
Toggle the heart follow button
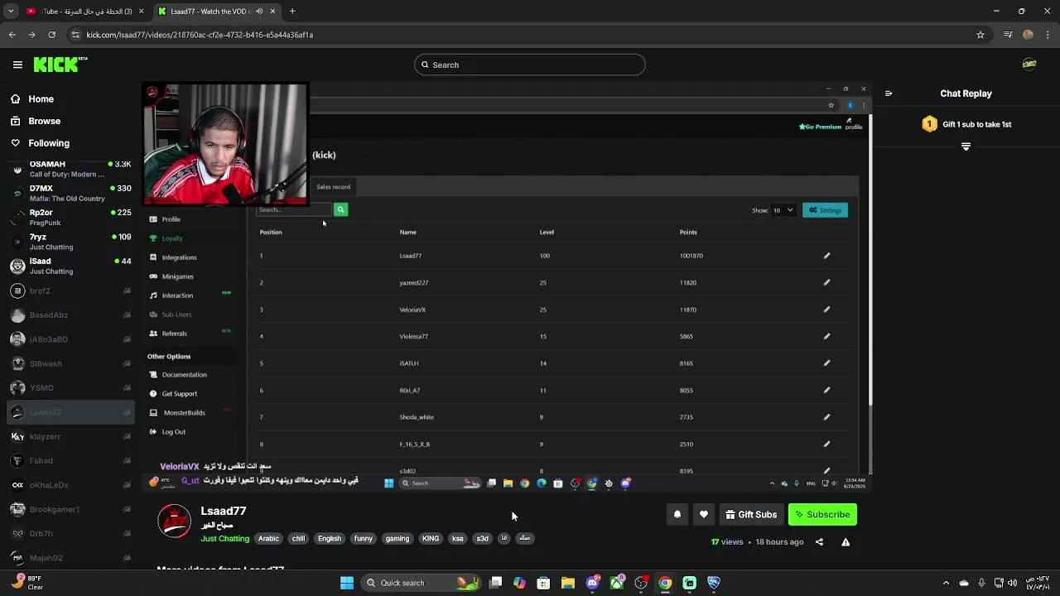click(x=704, y=515)
